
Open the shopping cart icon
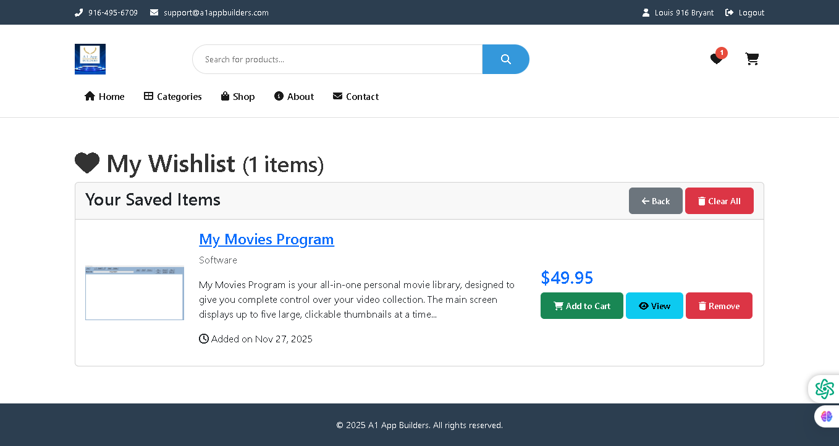click(752, 59)
